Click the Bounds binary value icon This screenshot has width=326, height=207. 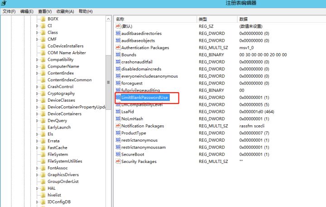[x=118, y=54]
